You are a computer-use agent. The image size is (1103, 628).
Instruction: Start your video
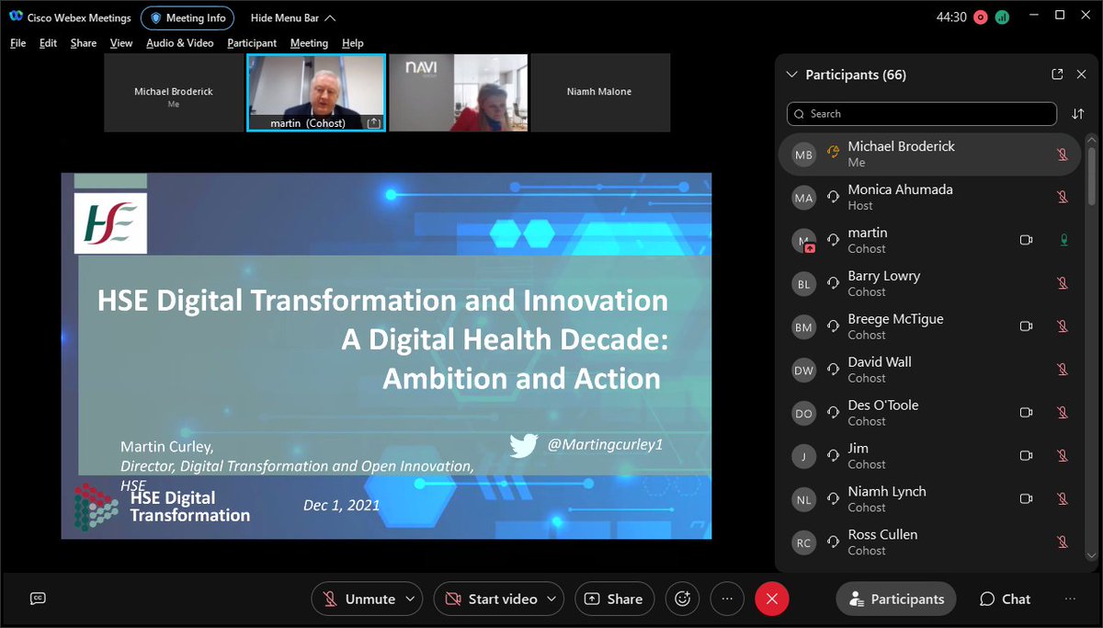click(x=492, y=599)
